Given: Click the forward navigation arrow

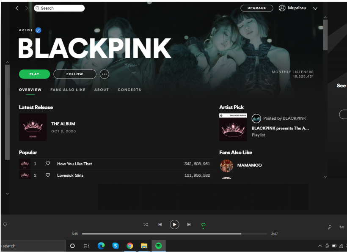Looking at the screenshot, I should pos(27,8).
